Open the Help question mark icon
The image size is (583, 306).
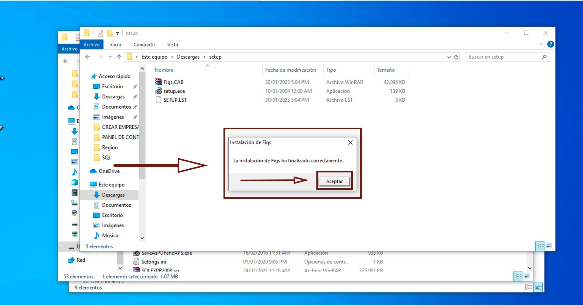[550, 44]
